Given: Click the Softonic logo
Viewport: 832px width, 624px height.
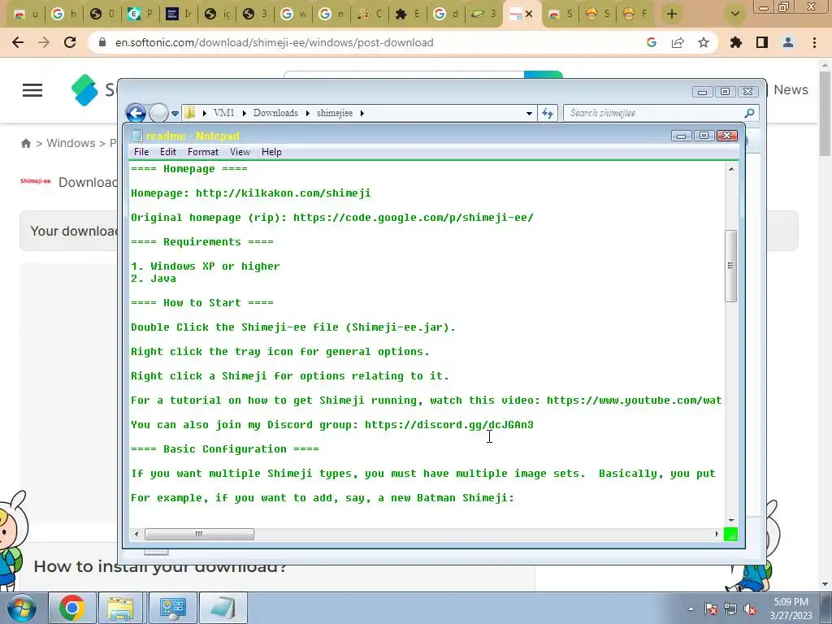Looking at the screenshot, I should coord(84,89).
